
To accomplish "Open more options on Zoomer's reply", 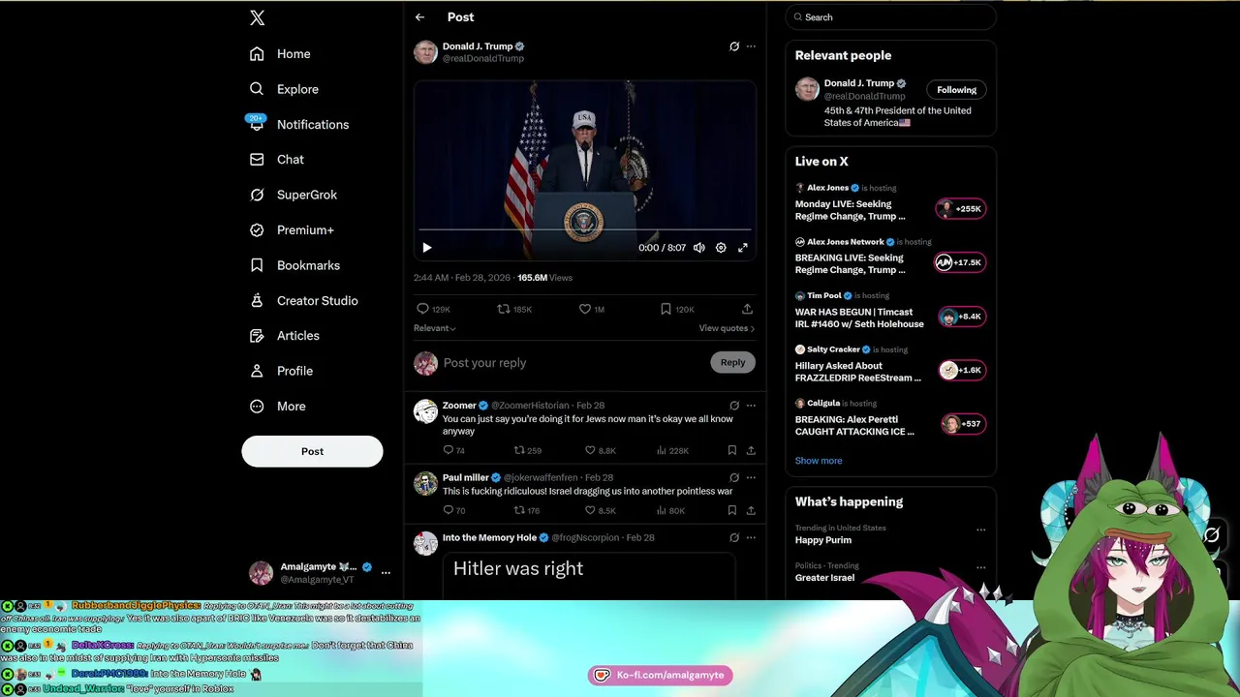I will pos(751,406).
